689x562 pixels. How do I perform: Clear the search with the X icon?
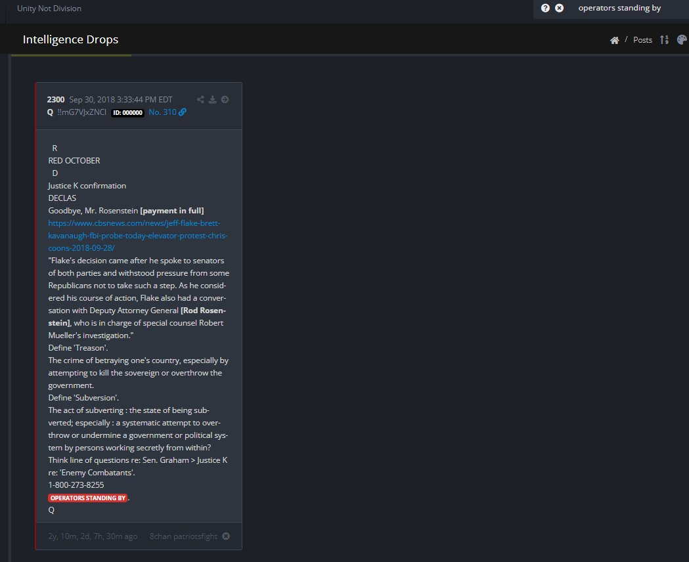click(x=560, y=8)
